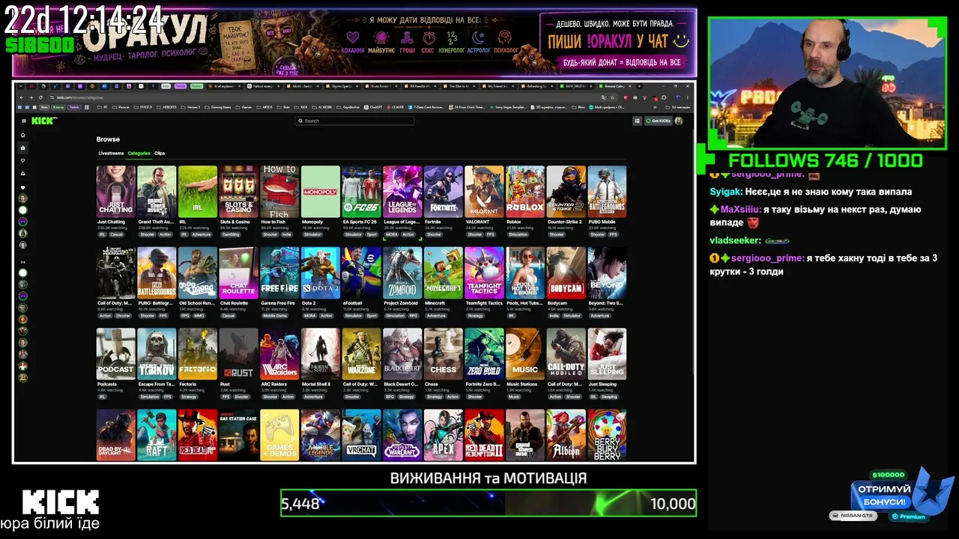Image resolution: width=959 pixels, height=539 pixels.
Task: Open the Minecraft category
Action: [x=443, y=273]
